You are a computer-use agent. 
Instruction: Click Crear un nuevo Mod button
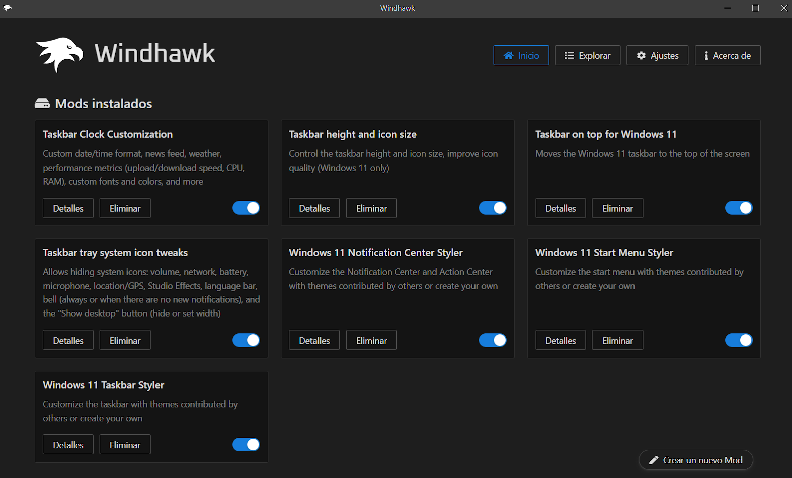(x=696, y=460)
